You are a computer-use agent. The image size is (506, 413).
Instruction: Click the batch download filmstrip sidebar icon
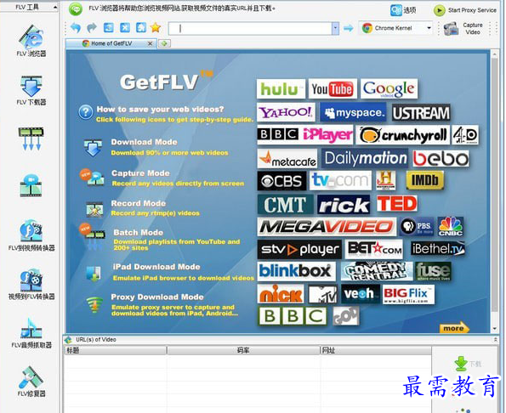(31, 139)
